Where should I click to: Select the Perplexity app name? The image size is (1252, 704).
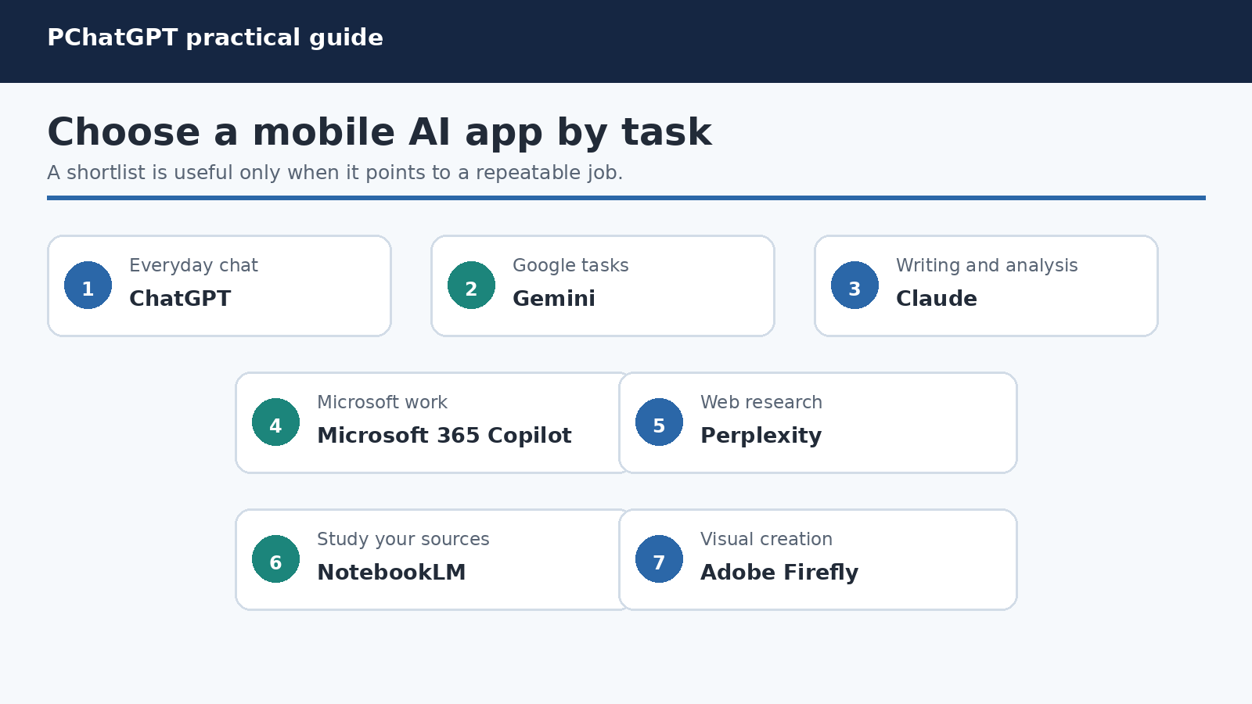point(761,436)
